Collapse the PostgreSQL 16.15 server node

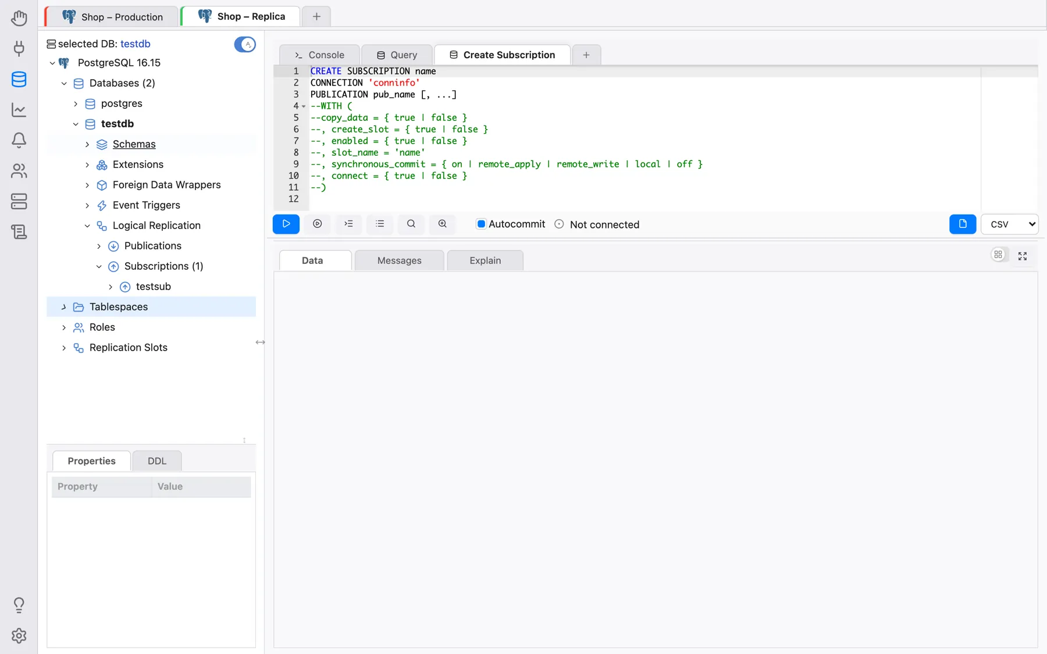52,63
